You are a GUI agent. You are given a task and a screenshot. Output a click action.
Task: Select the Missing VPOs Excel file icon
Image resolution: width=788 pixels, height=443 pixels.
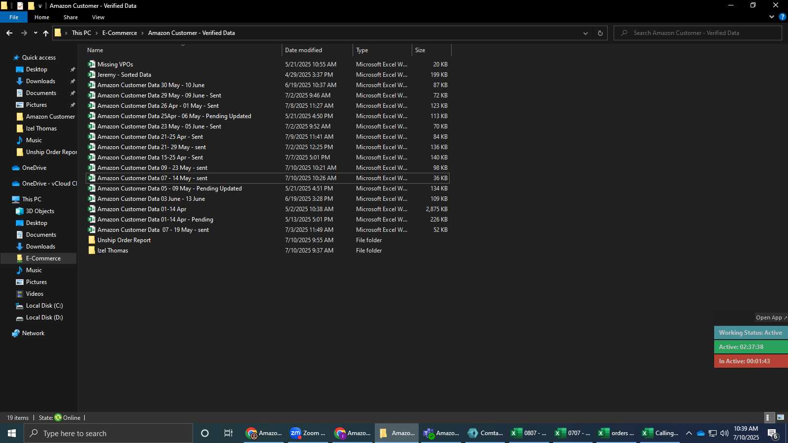click(92, 64)
